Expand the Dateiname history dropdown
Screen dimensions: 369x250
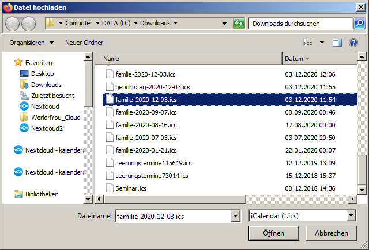tap(235, 215)
